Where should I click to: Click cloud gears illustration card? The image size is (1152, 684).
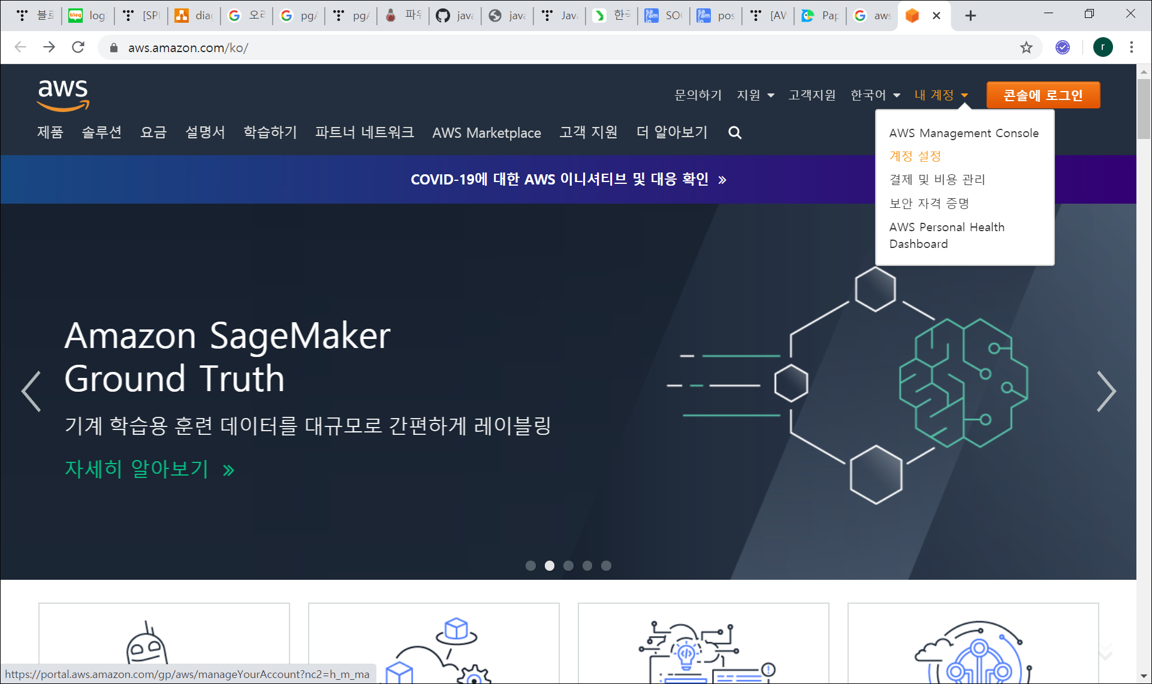(973, 643)
